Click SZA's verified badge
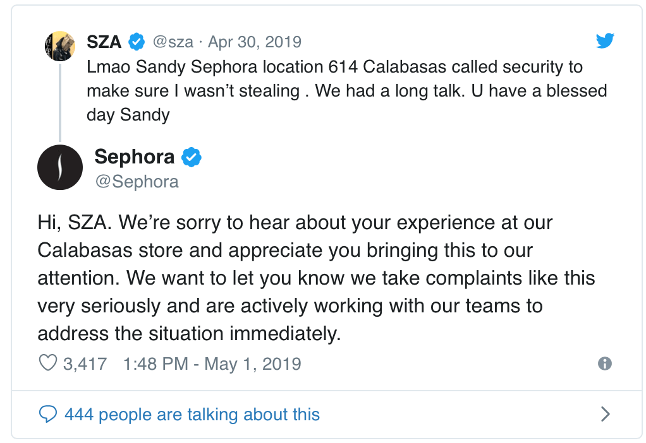Image resolution: width=646 pixels, height=443 pixels. point(135,40)
